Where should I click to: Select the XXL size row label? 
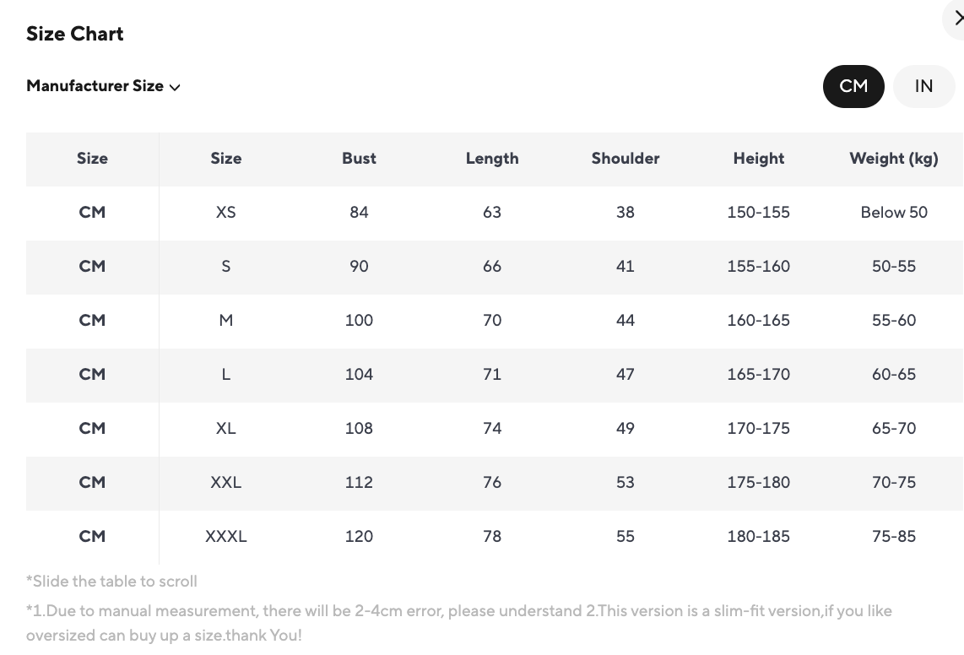click(225, 483)
